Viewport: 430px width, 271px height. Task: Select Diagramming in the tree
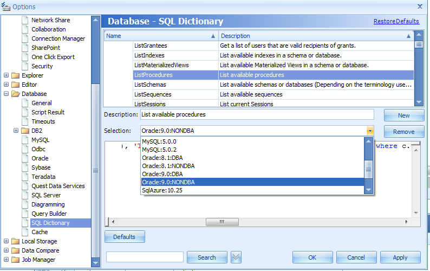pos(48,204)
